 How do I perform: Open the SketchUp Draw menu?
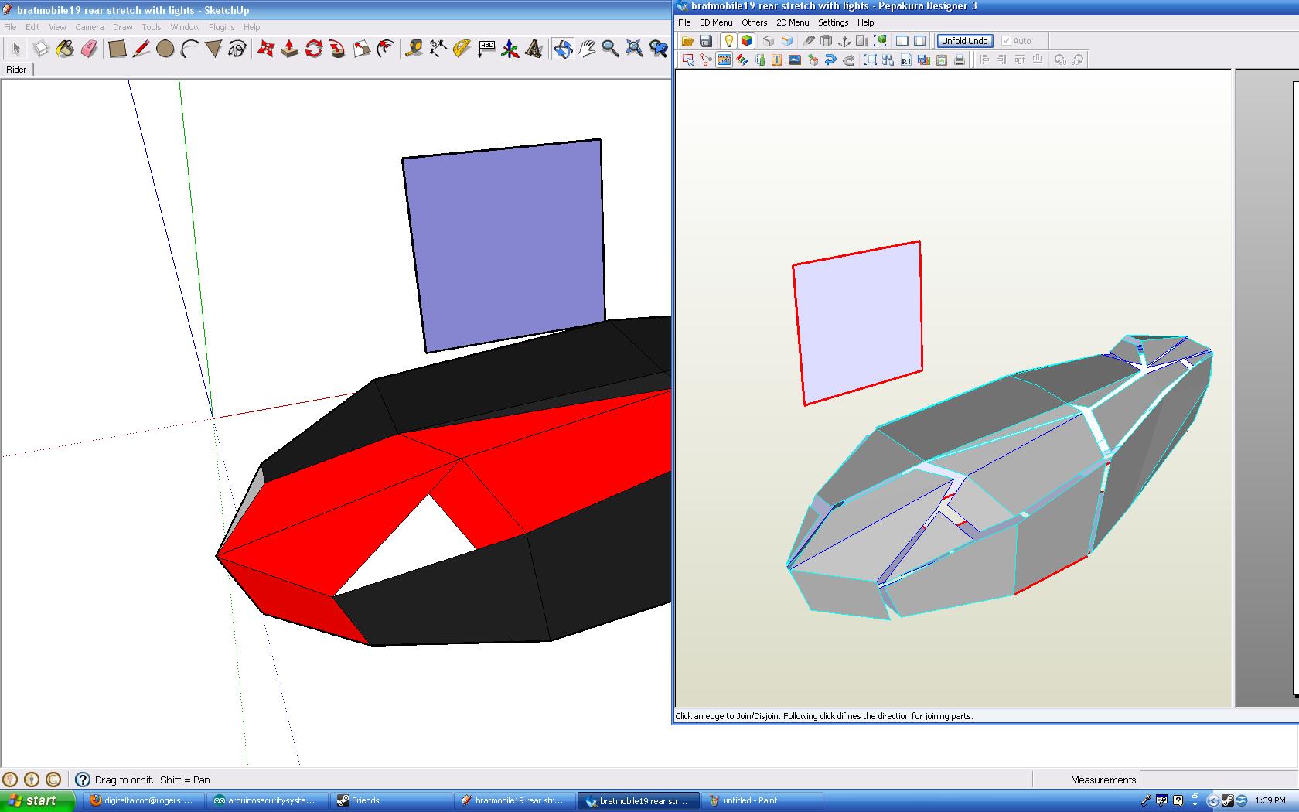[122, 27]
